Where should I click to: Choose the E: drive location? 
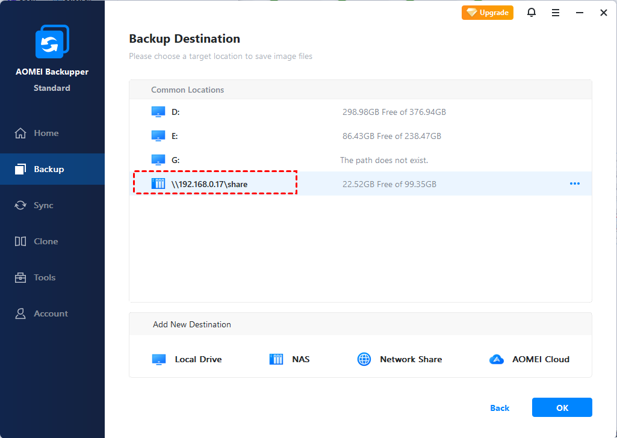pos(175,136)
